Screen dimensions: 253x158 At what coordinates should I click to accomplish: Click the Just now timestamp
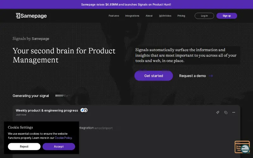point(21,115)
